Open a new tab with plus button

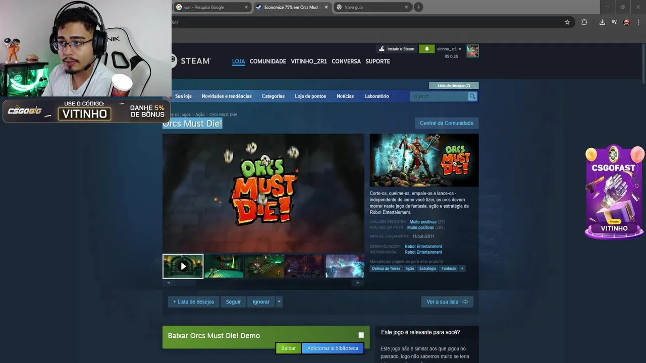coord(418,7)
